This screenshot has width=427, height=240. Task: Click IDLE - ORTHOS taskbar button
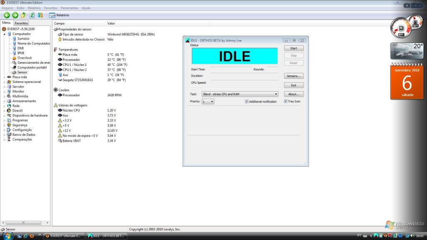click(106, 236)
